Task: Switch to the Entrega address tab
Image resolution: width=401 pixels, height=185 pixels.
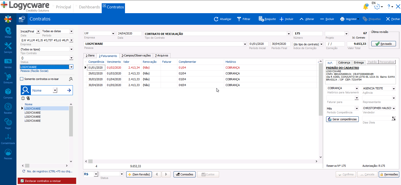Action: pos(359,63)
